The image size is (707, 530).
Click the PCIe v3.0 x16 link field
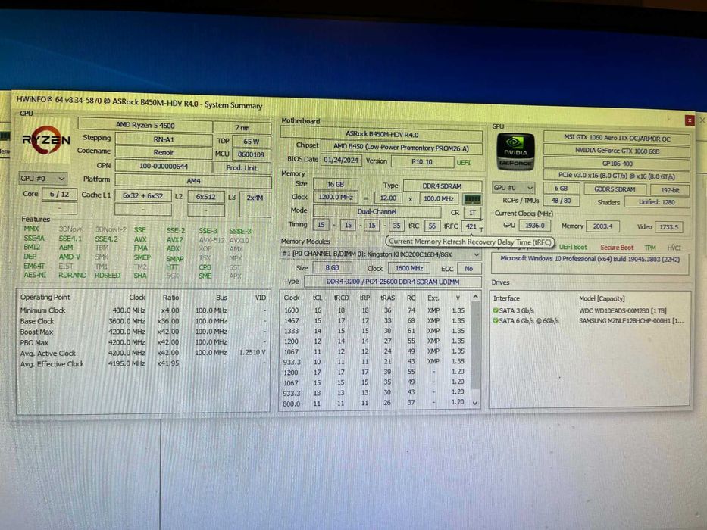[617, 176]
